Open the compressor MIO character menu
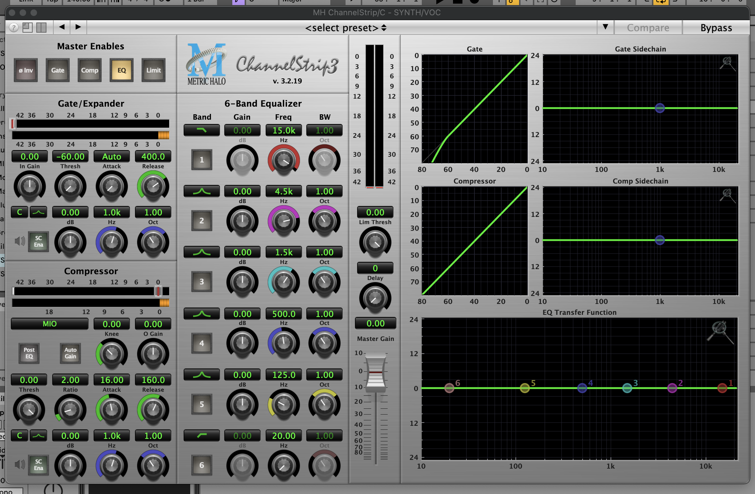The height and width of the screenshot is (494, 755). 50,324
